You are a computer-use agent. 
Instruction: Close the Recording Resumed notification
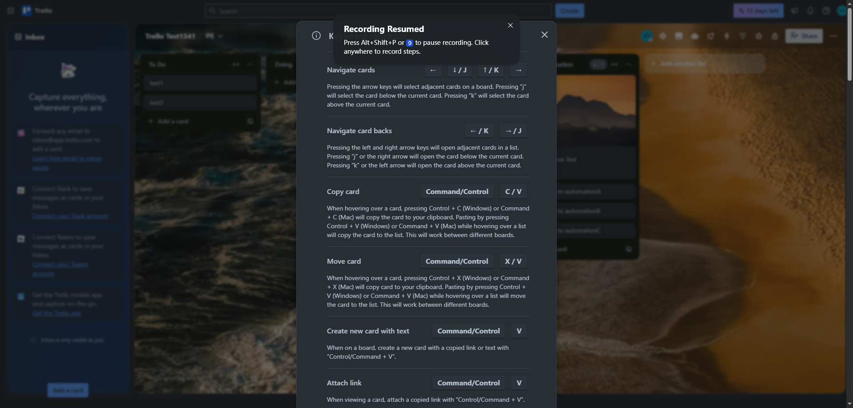pyautogui.click(x=510, y=25)
